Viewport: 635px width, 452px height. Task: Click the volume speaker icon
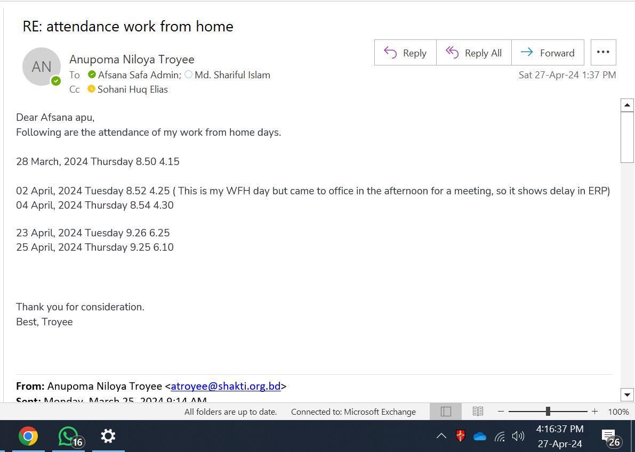tap(518, 436)
